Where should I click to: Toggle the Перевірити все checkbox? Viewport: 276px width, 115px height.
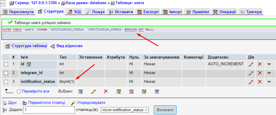(x=19, y=91)
